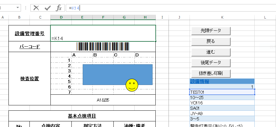The image size is (276, 127).
Task: Select the A1&B5 inspection position cell
Action: (103, 100)
